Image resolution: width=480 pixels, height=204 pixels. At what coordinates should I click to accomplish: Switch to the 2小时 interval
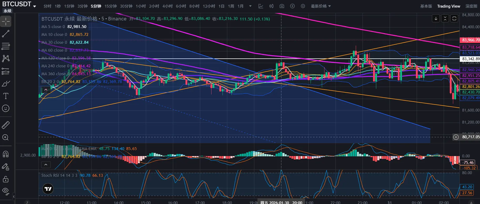tap(154, 6)
